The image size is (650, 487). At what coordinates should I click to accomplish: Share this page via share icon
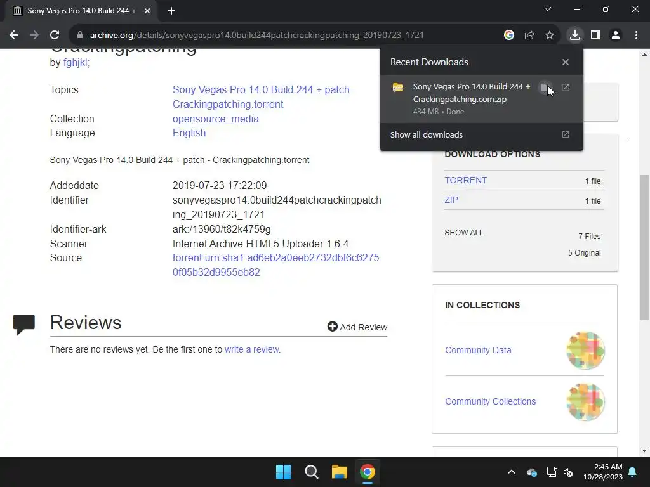529,36
